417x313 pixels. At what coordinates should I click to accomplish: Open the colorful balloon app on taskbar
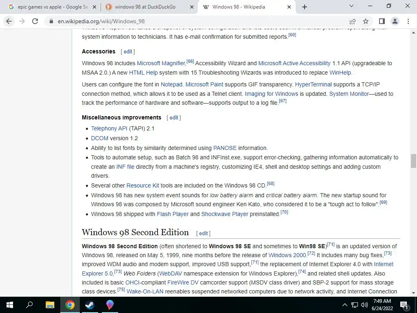tap(110, 305)
